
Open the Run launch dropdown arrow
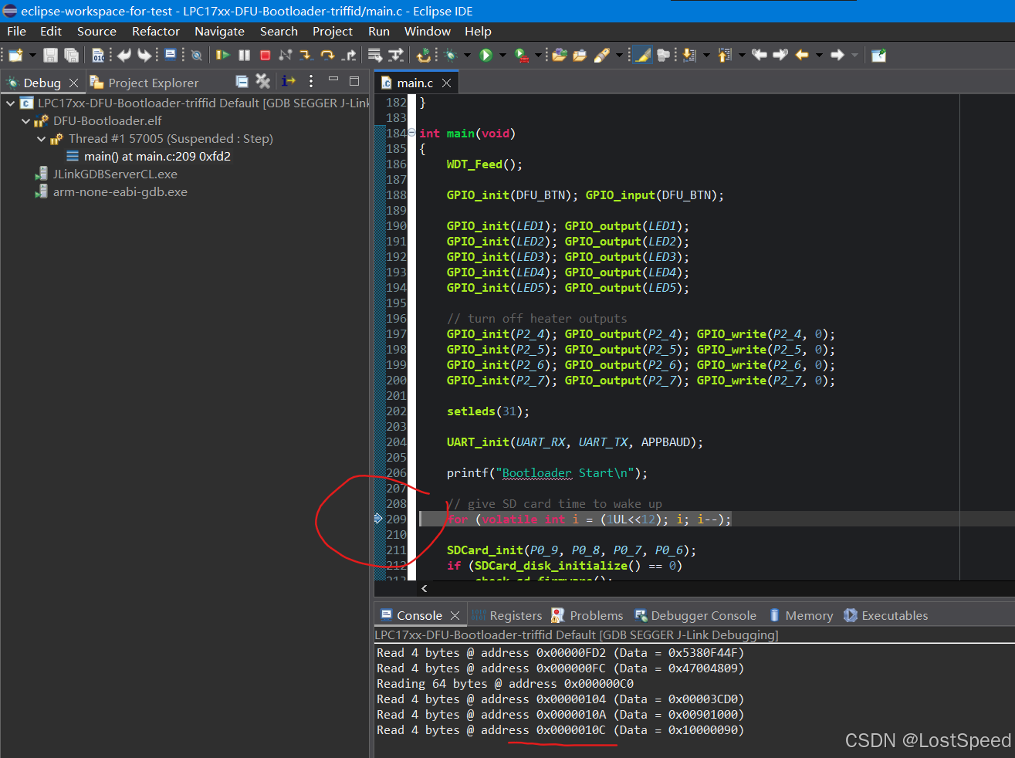pyautogui.click(x=502, y=55)
